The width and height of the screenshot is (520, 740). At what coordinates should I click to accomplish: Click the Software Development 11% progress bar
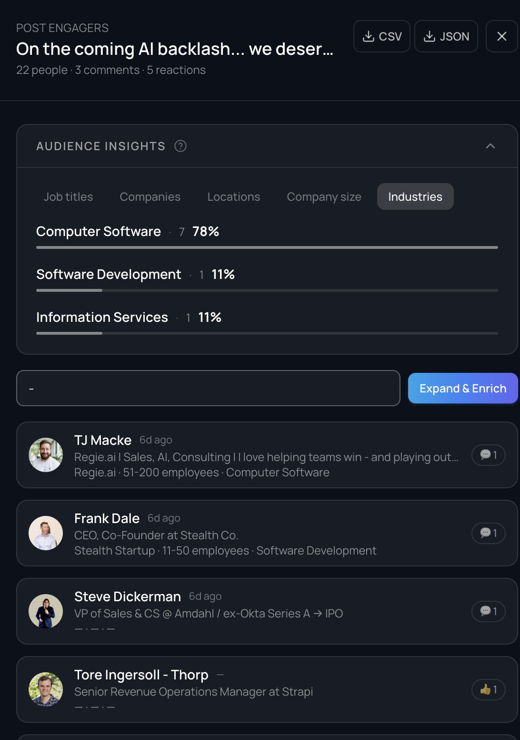pos(267,290)
